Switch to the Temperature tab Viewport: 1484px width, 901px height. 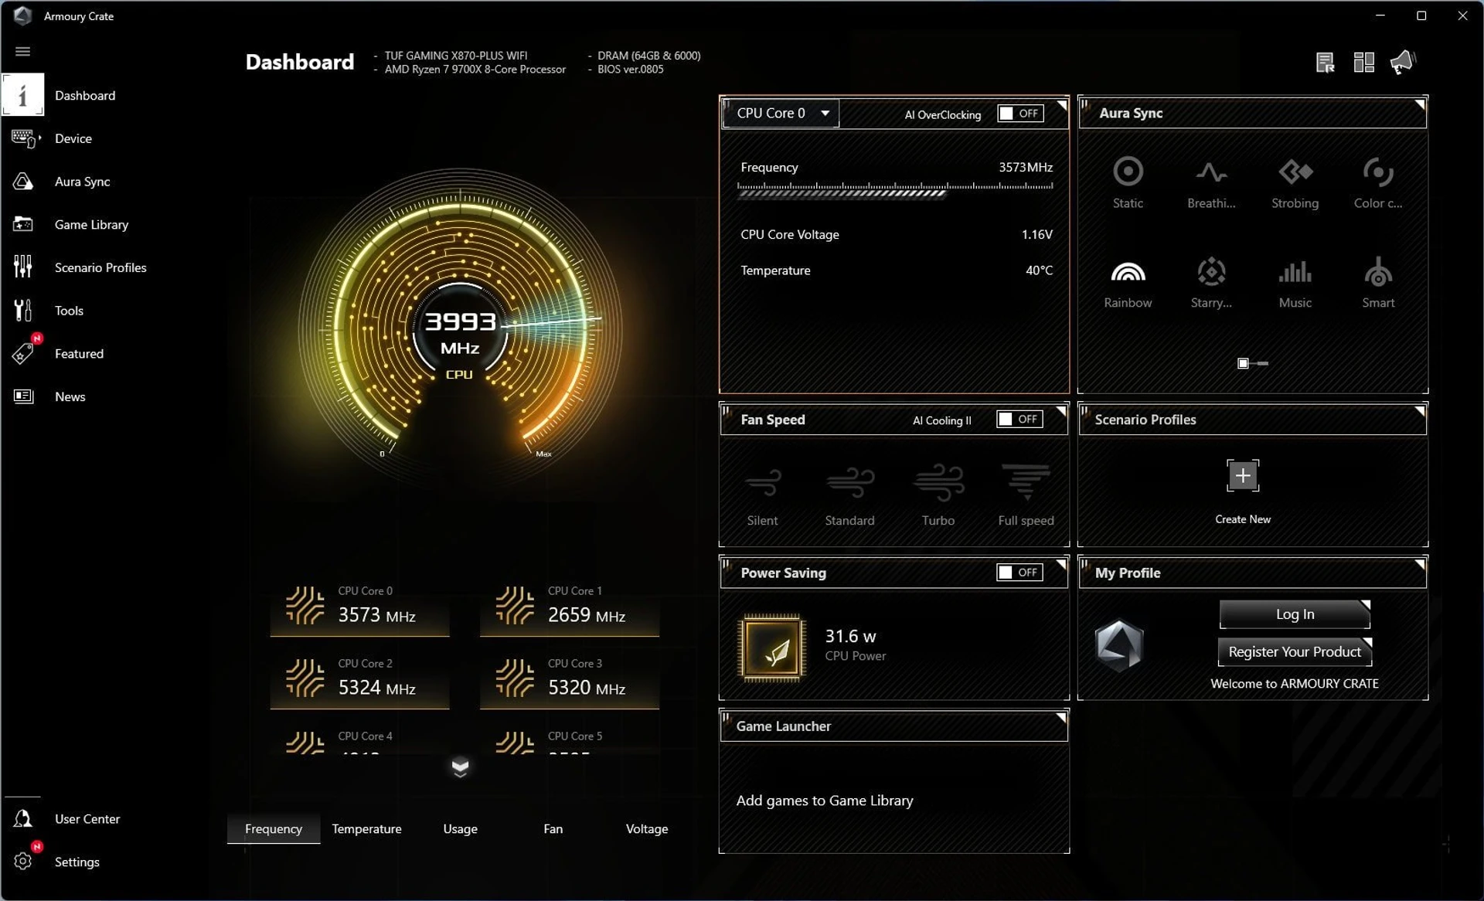tap(366, 828)
